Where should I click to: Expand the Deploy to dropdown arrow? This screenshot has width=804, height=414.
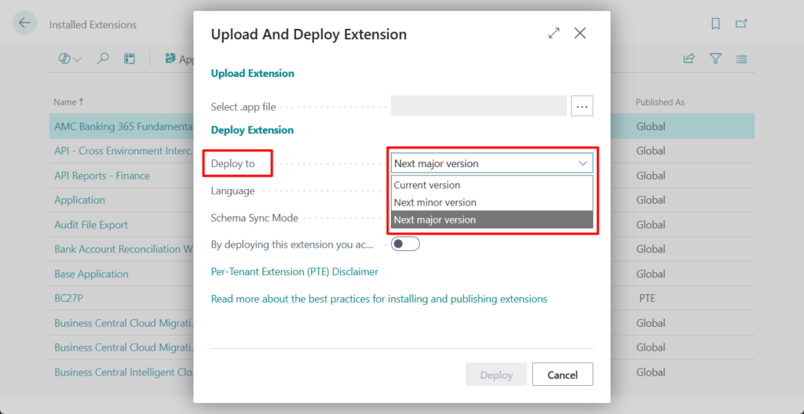pos(583,163)
